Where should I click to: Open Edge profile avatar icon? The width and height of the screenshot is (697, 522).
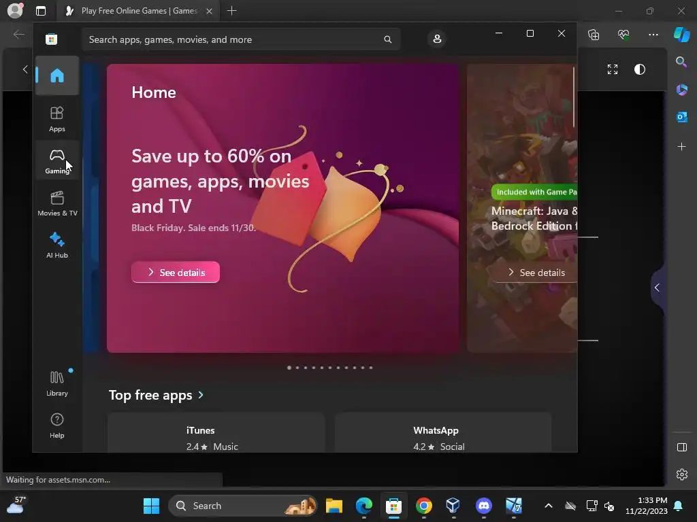tap(15, 11)
